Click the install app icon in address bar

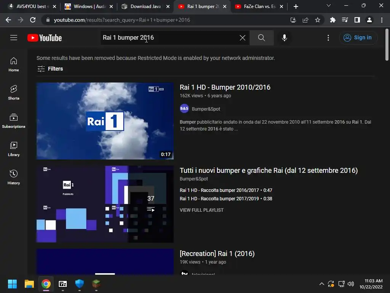point(293,20)
